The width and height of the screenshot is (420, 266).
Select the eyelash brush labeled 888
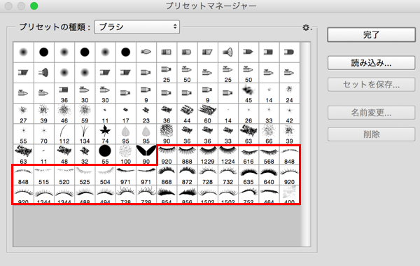(187, 155)
